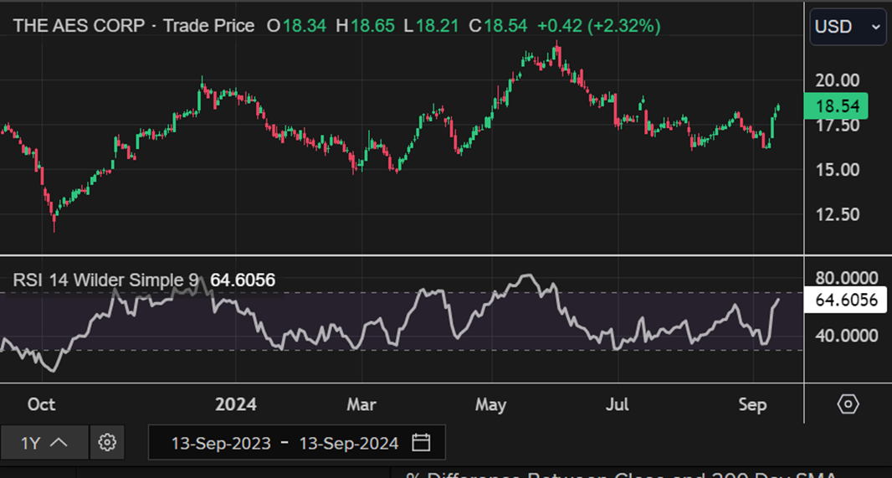Click the low value L18.21

click(x=431, y=26)
